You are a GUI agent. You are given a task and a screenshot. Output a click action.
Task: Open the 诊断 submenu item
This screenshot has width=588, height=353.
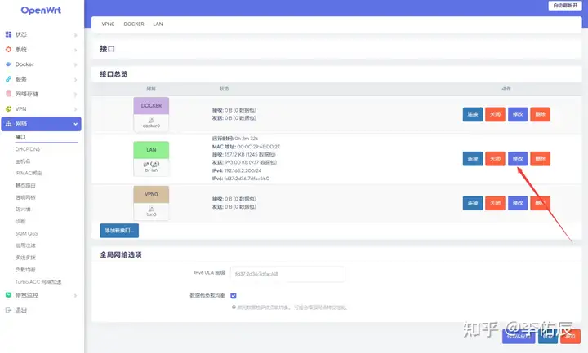tap(20, 221)
